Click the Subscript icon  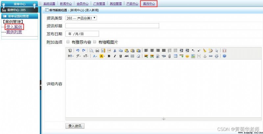[193, 51]
